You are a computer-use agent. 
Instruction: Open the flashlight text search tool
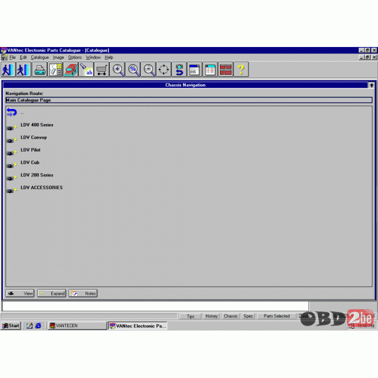tap(86, 70)
